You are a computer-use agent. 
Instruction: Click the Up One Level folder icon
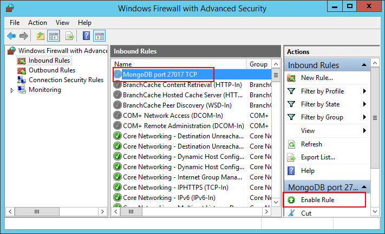tap(41, 36)
